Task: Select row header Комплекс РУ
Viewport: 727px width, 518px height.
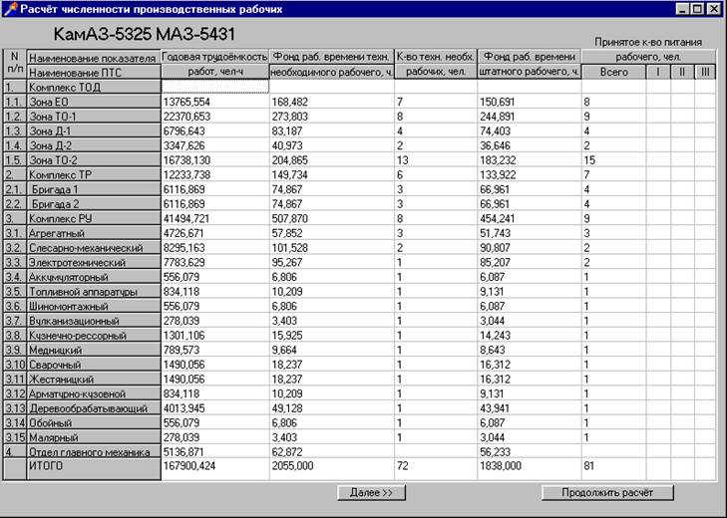Action: [x=94, y=218]
